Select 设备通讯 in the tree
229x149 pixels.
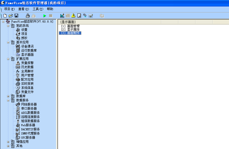click(27, 46)
